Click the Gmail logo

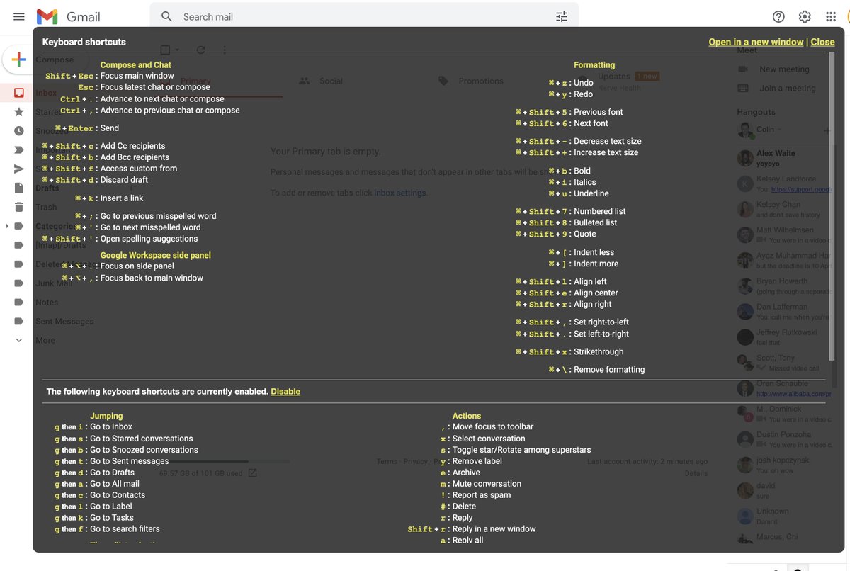tap(68, 16)
